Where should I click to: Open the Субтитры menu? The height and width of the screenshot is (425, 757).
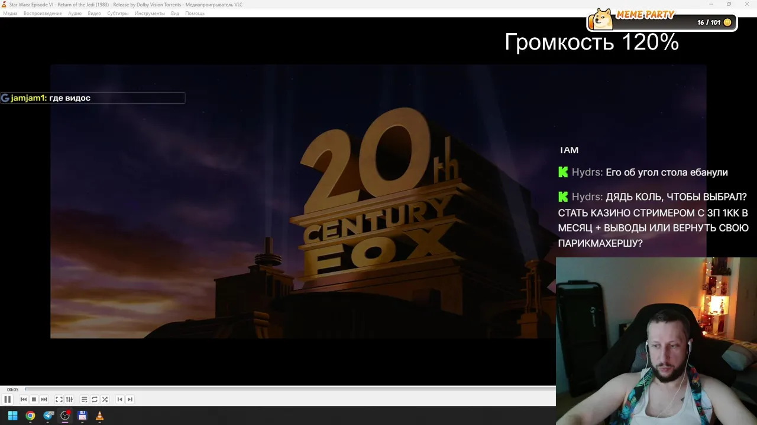pos(118,13)
